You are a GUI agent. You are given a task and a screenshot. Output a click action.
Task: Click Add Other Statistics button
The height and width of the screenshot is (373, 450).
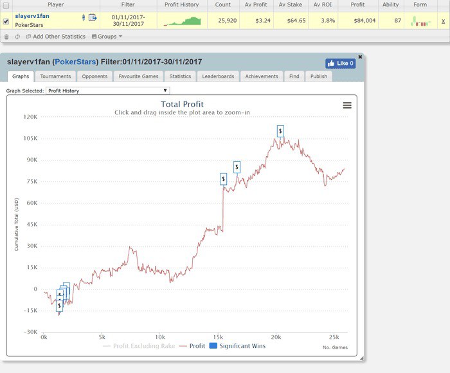(55, 37)
